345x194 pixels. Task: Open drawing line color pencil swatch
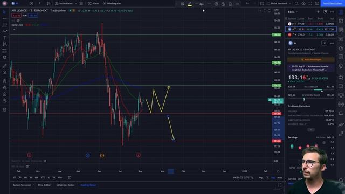pyautogui.click(x=190, y=4)
